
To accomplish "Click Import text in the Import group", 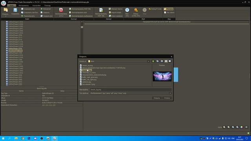I will (115, 9).
